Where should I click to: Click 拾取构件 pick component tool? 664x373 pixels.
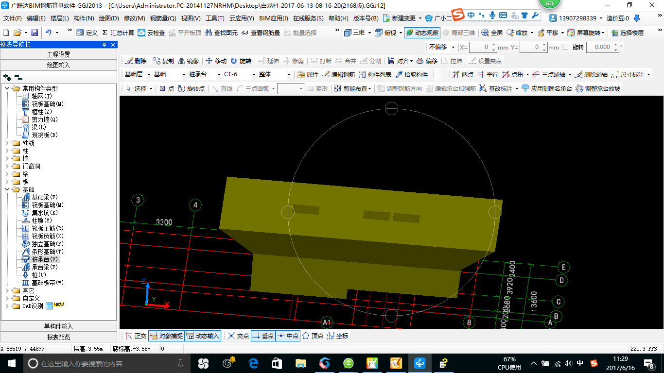pos(412,74)
